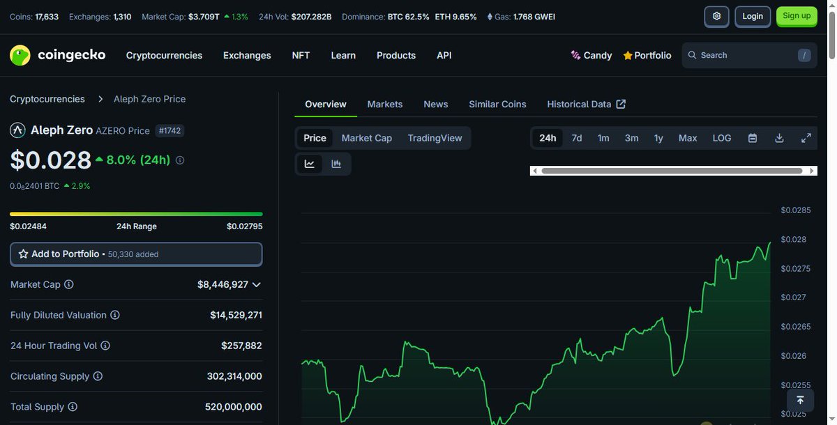The width and height of the screenshot is (837, 425).
Task: Add Aleph Zero to Portfolio
Action: (x=136, y=254)
